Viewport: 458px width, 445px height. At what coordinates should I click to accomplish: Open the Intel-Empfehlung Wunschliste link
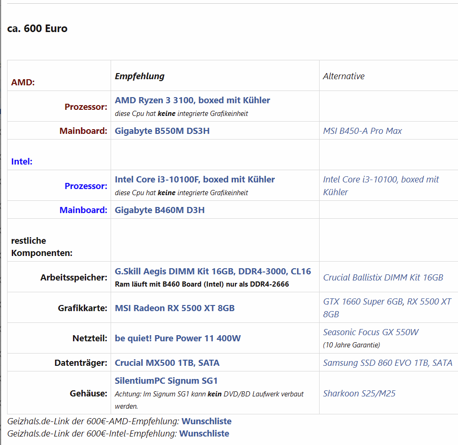point(204,434)
